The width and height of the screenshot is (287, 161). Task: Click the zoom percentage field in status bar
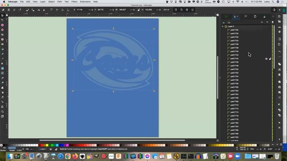click(252, 149)
